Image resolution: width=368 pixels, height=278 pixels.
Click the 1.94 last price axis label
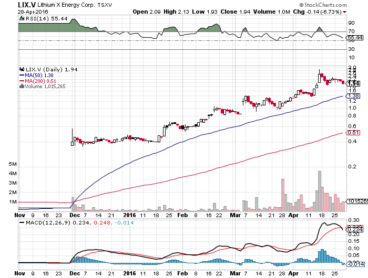point(354,83)
